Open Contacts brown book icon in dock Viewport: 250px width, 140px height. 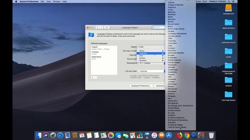coord(75,135)
